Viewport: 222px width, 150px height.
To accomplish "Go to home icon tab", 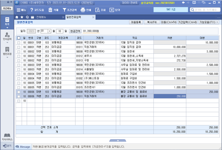I will (17, 17).
